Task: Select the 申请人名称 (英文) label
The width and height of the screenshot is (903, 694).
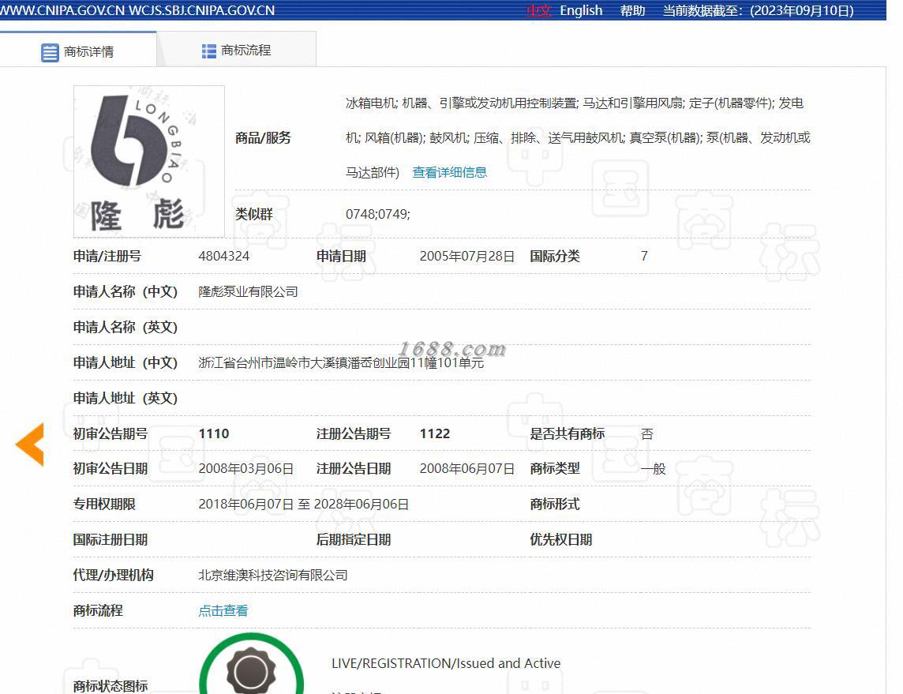Action: click(x=126, y=328)
